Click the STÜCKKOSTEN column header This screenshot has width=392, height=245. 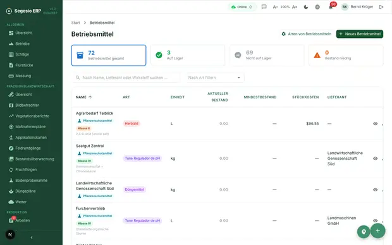pyautogui.click(x=305, y=97)
